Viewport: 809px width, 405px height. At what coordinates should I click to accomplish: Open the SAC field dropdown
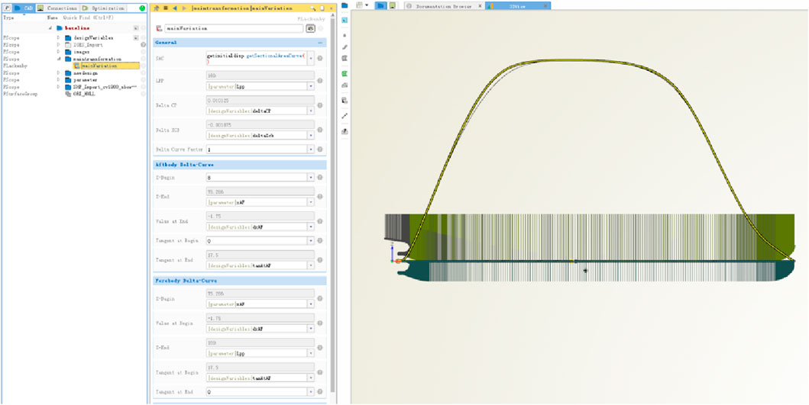click(311, 58)
